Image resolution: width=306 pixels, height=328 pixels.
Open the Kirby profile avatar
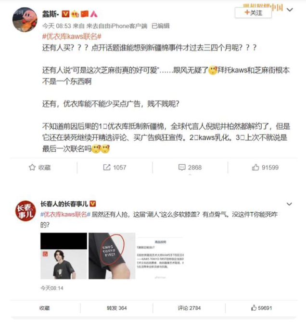25,20
